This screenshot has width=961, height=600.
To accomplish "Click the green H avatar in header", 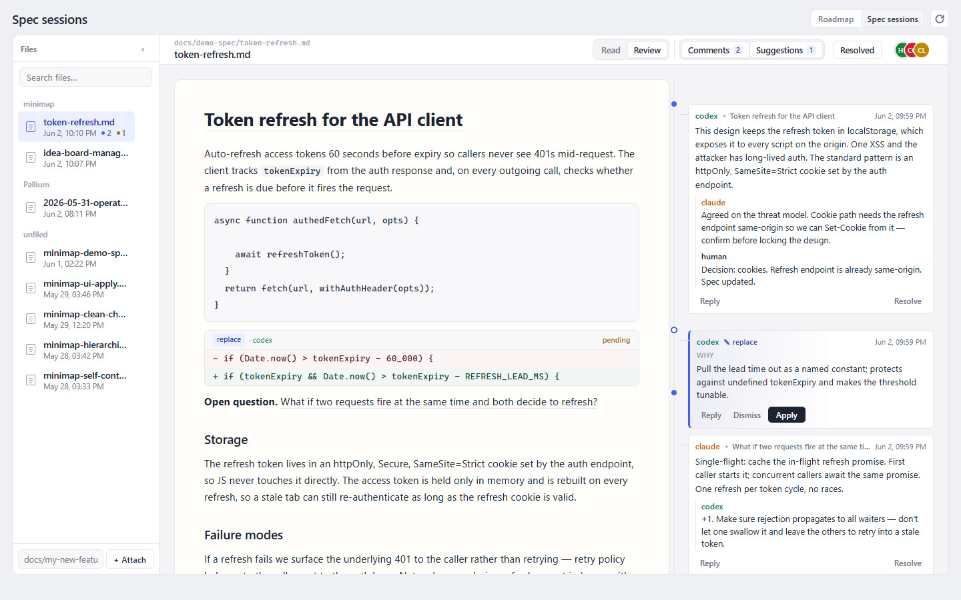I will coord(901,50).
